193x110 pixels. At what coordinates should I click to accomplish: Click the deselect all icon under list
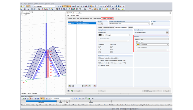[x=86, y=86]
